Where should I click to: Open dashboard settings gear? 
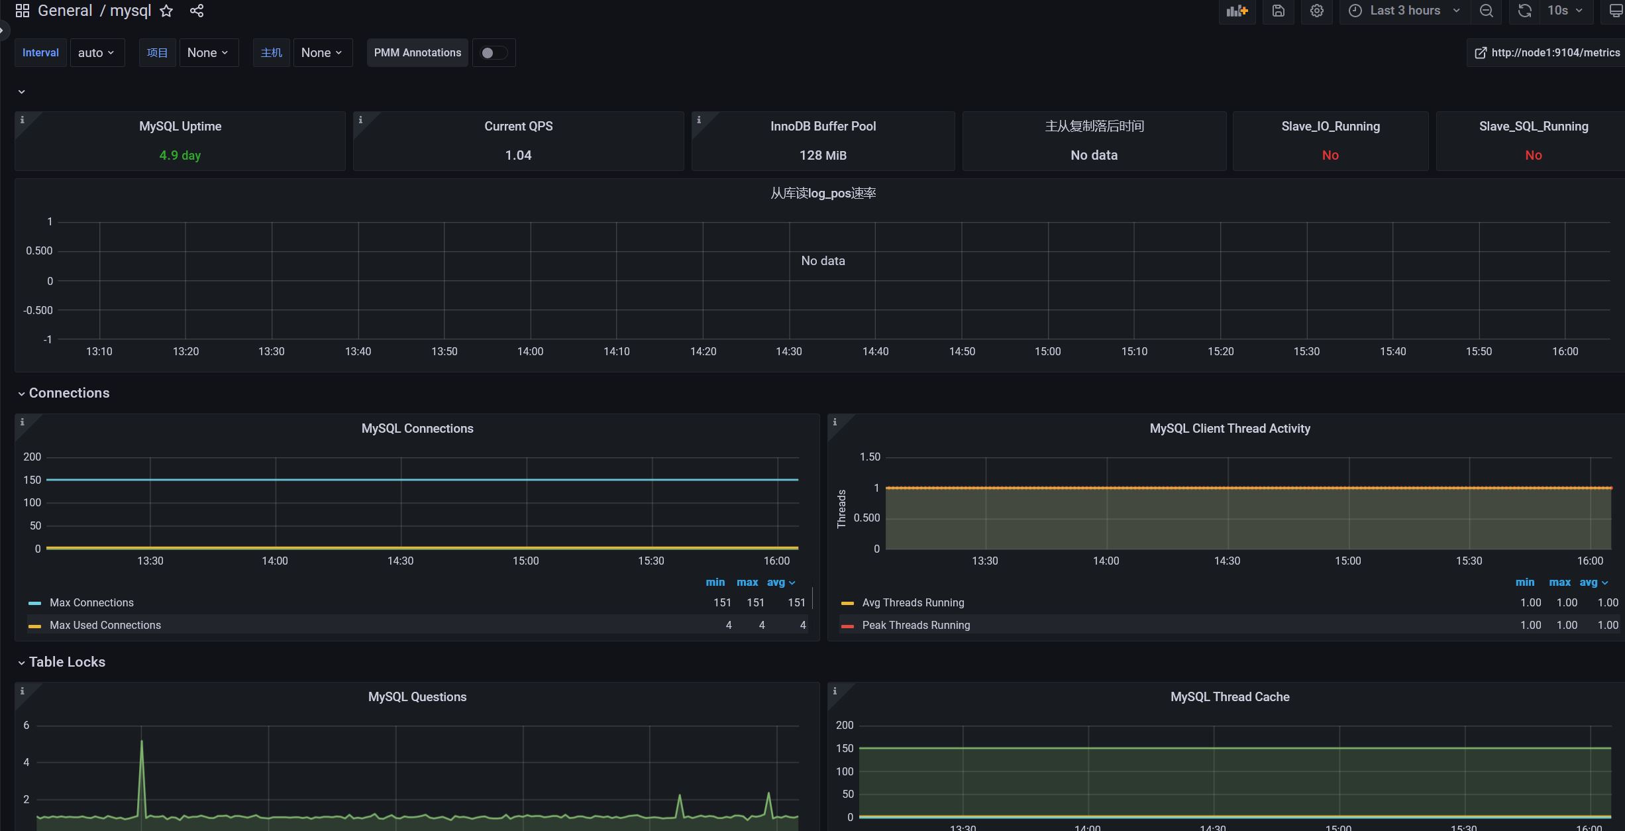pyautogui.click(x=1316, y=11)
